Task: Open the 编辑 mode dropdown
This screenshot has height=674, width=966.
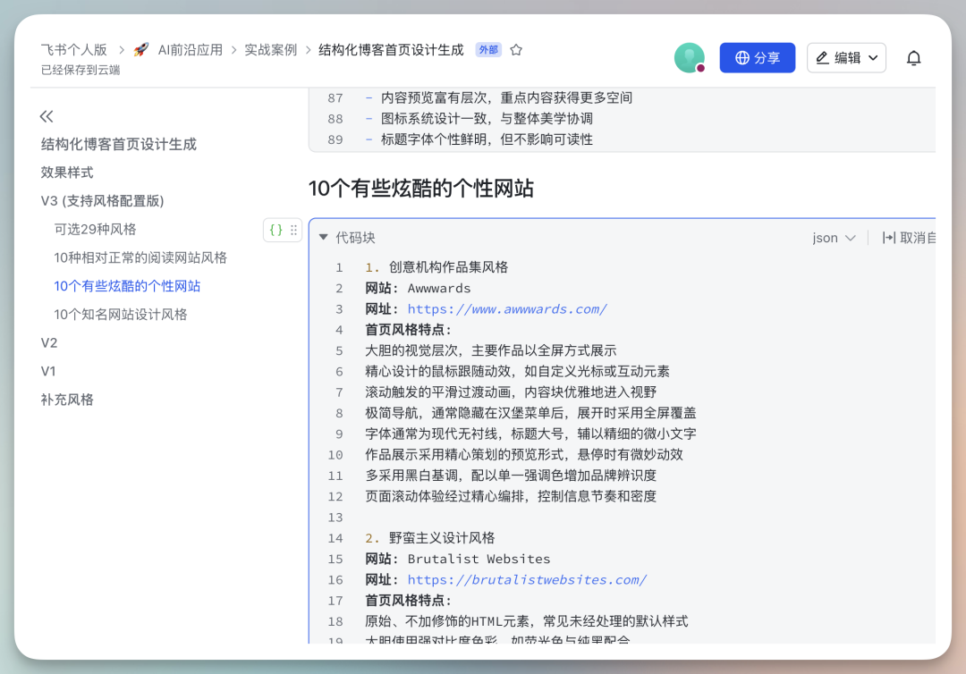Action: [x=846, y=58]
